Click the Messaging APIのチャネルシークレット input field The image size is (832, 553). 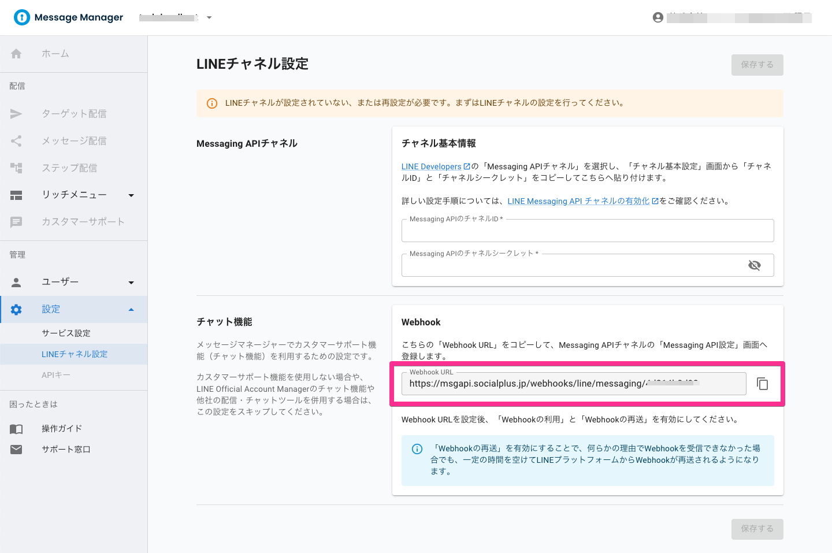pos(588,265)
